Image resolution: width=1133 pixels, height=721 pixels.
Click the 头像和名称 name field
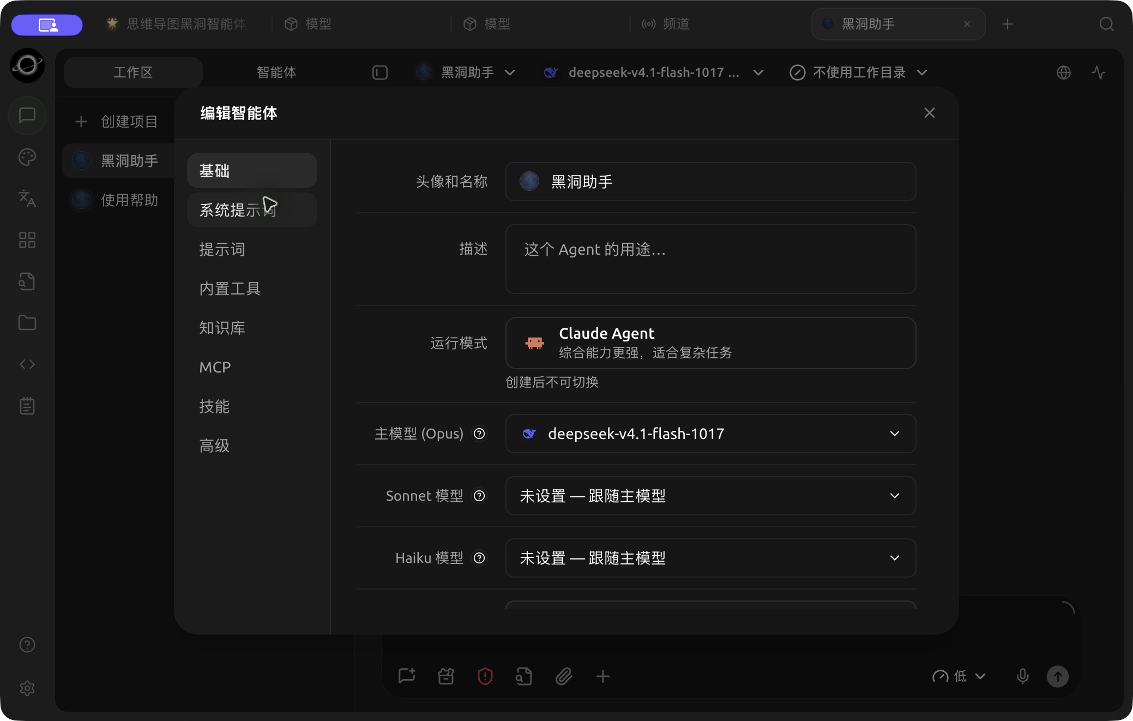(710, 182)
